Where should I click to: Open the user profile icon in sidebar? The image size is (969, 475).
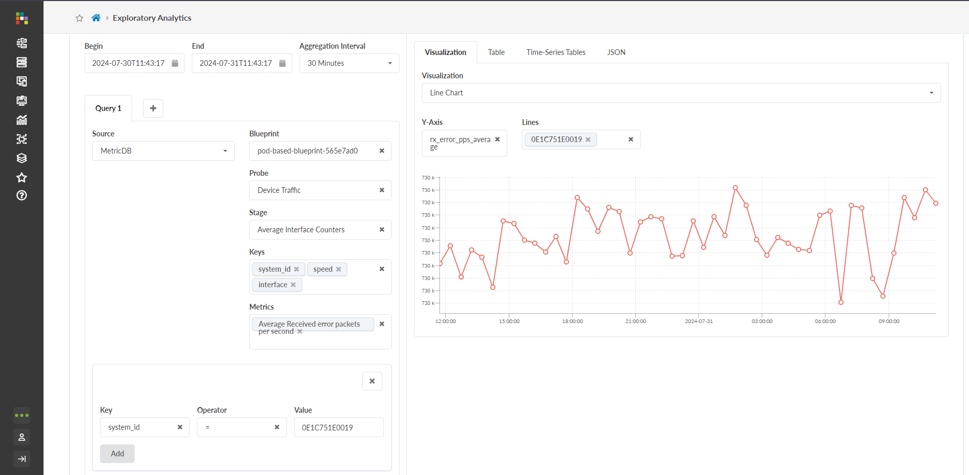[x=22, y=437]
